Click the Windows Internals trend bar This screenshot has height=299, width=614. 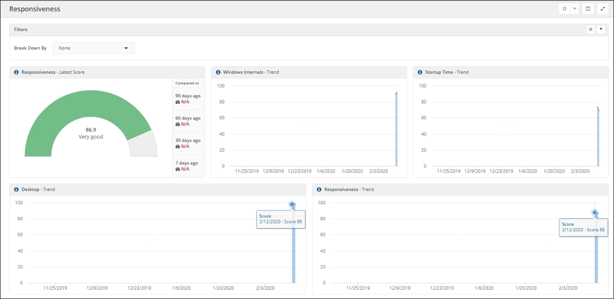point(397,130)
